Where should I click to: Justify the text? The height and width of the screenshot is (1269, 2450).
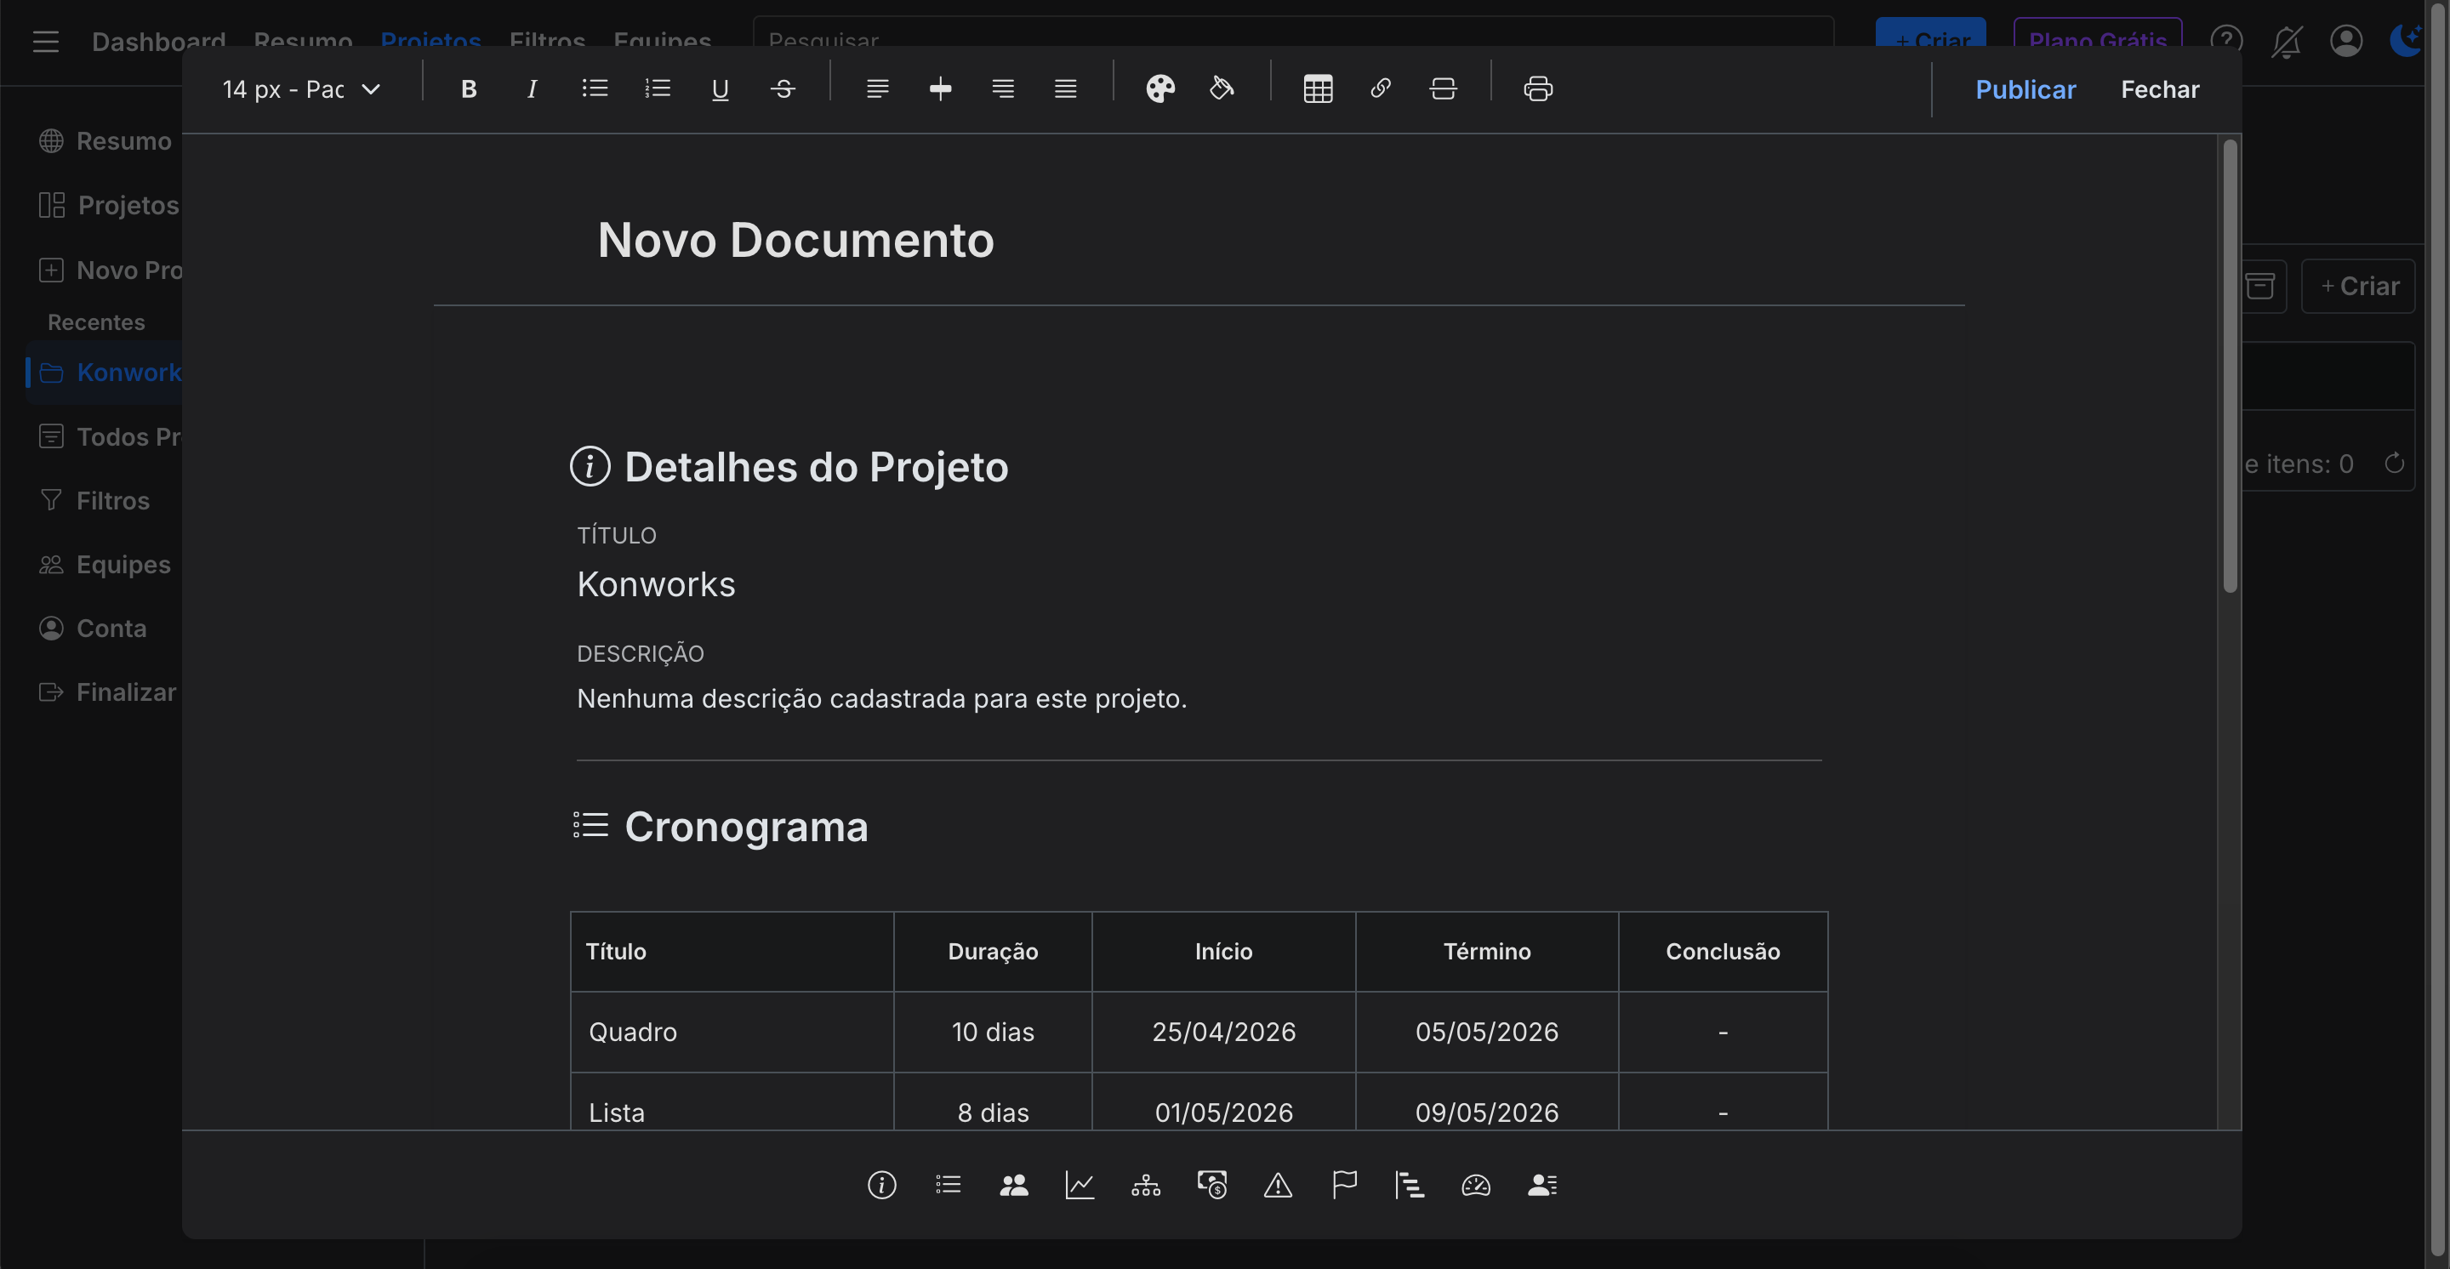click(1065, 89)
